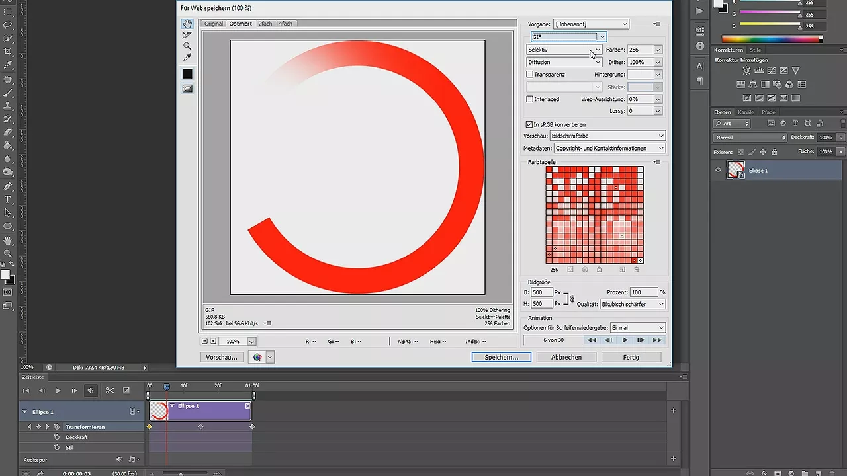Switch to the Kanäle tab in the layers area
Image resolution: width=847 pixels, height=476 pixels.
click(746, 112)
